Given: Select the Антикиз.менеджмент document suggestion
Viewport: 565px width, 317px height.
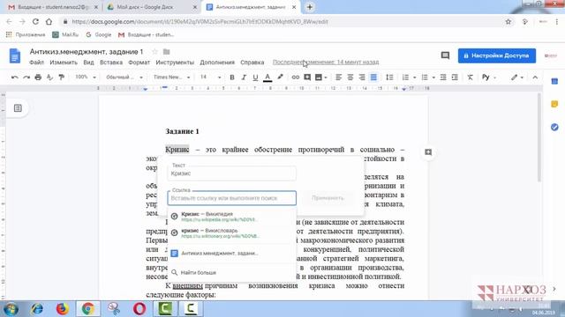Looking at the screenshot, I should (231, 253).
